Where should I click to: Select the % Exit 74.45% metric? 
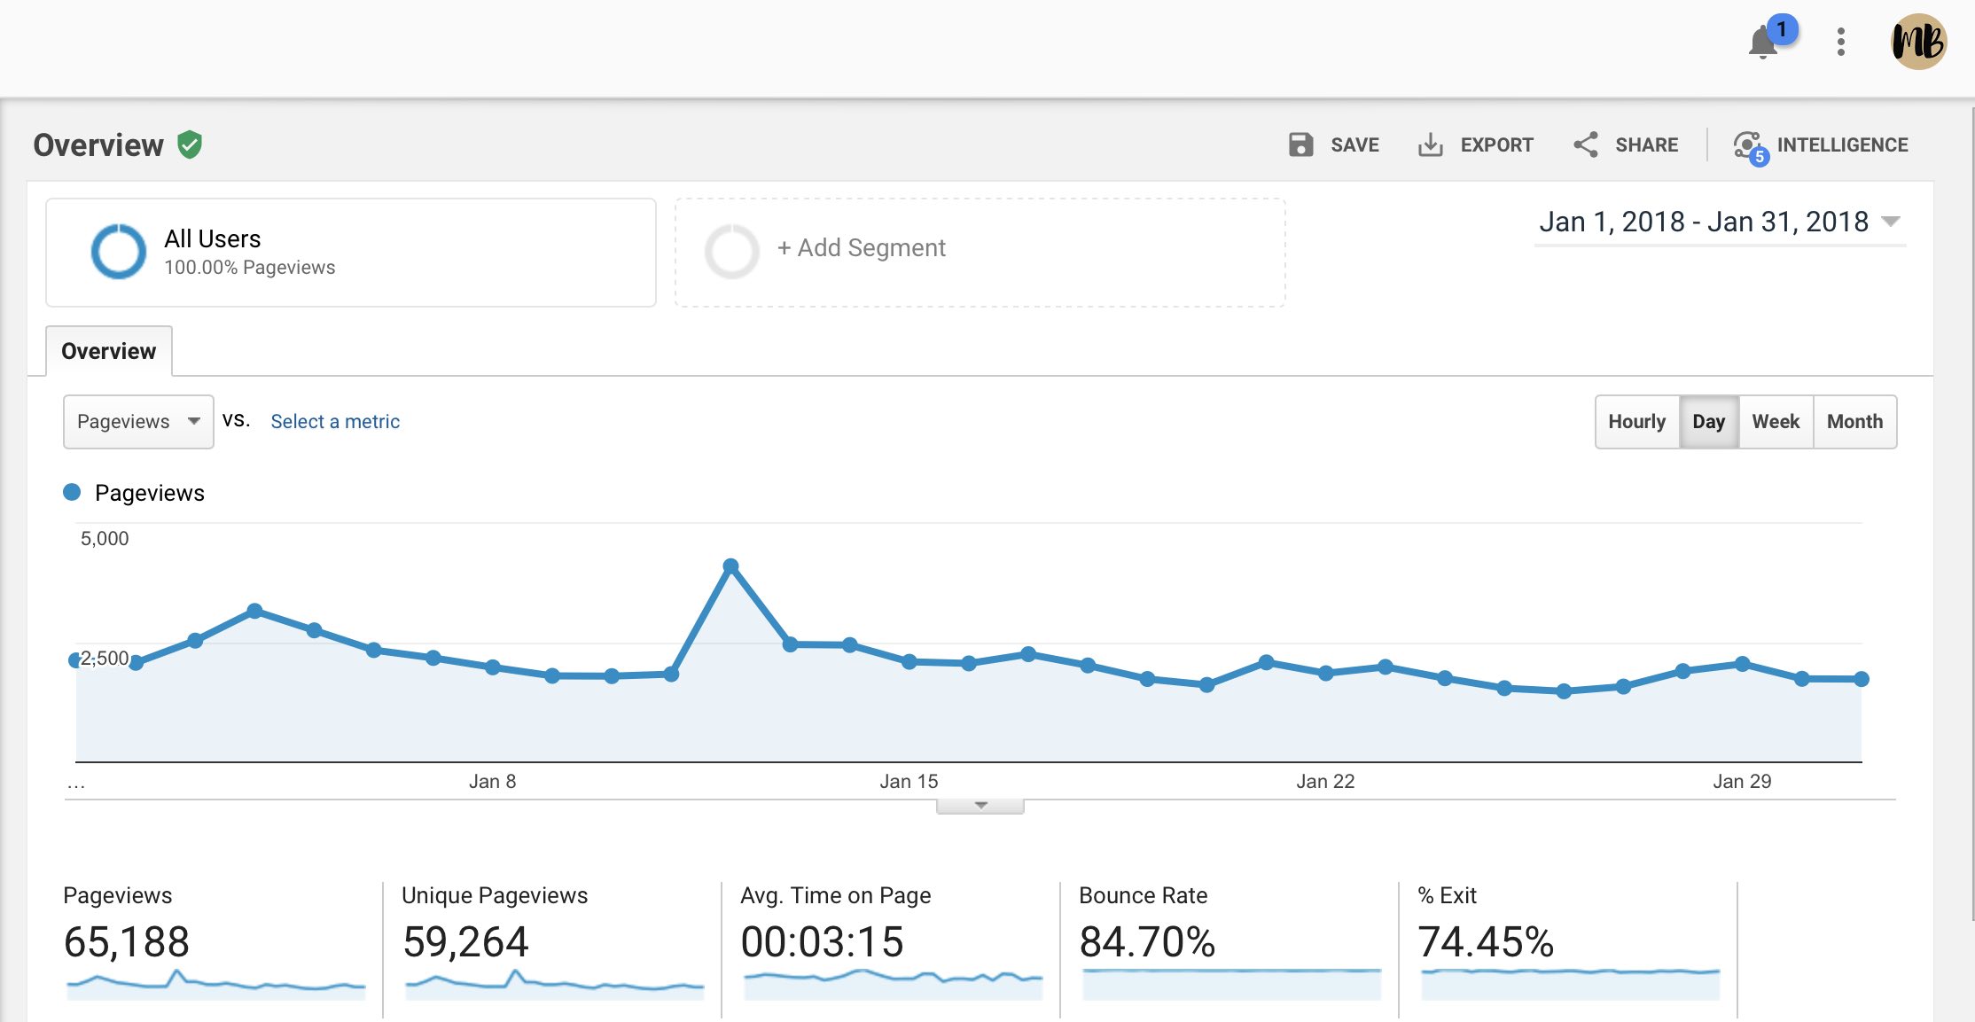coord(1569,948)
